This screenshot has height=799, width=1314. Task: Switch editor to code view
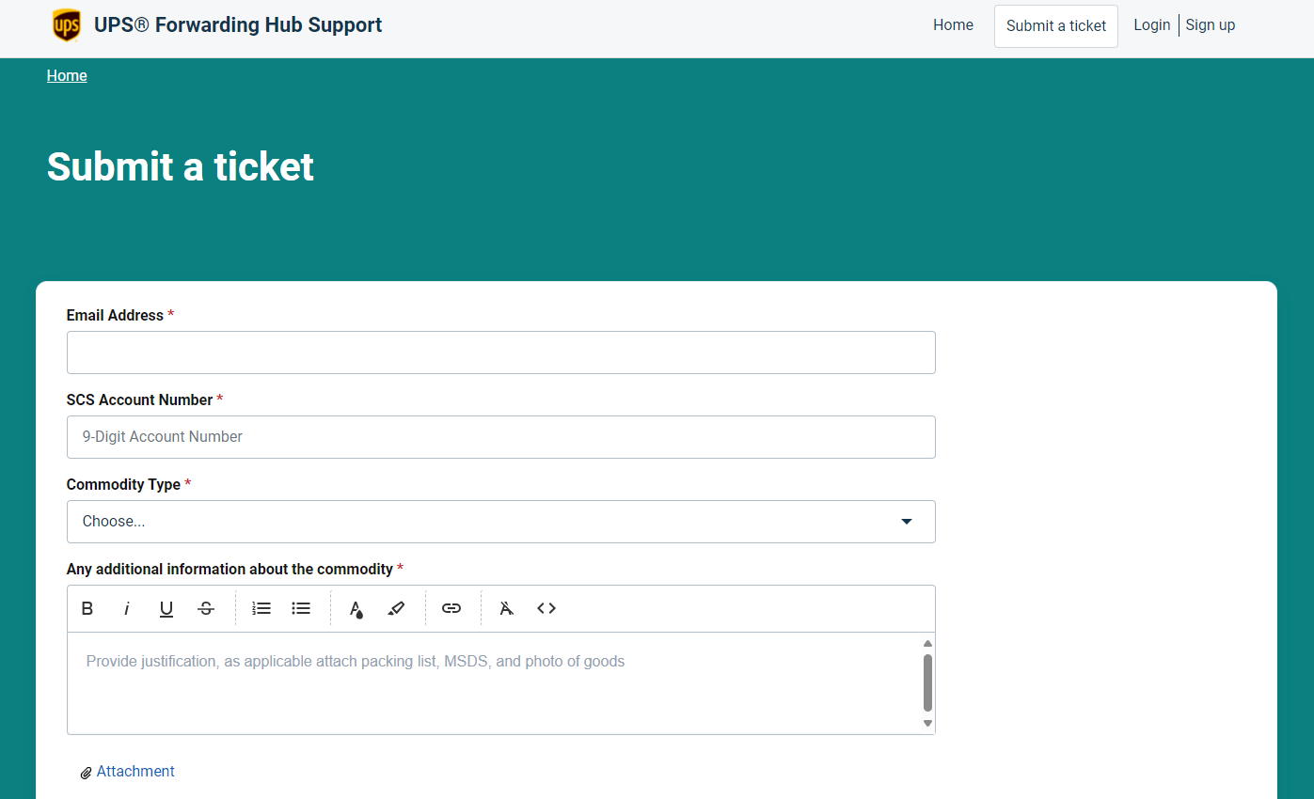point(546,608)
